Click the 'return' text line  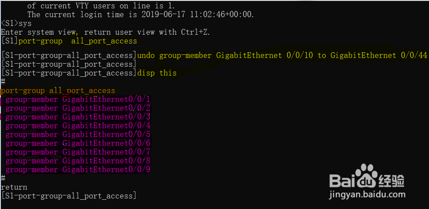14,187
